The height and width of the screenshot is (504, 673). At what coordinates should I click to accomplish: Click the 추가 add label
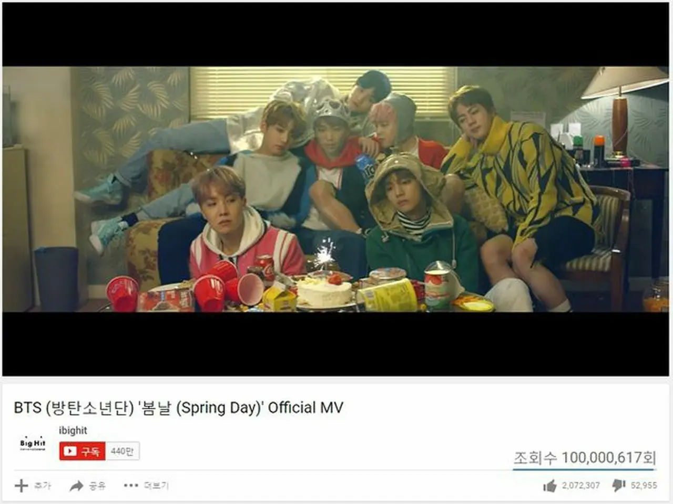click(43, 486)
